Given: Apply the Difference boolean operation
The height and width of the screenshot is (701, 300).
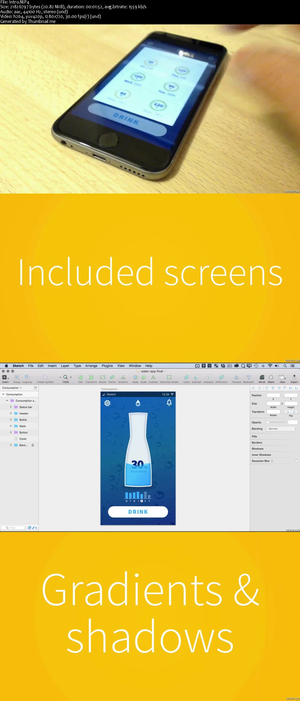Looking at the screenshot, I should 221,377.
